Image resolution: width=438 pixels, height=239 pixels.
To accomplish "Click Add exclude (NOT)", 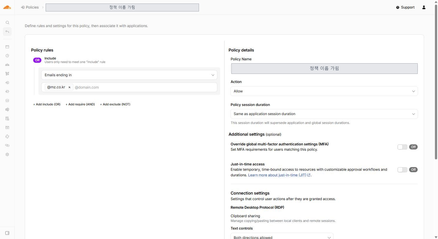I will point(115,104).
